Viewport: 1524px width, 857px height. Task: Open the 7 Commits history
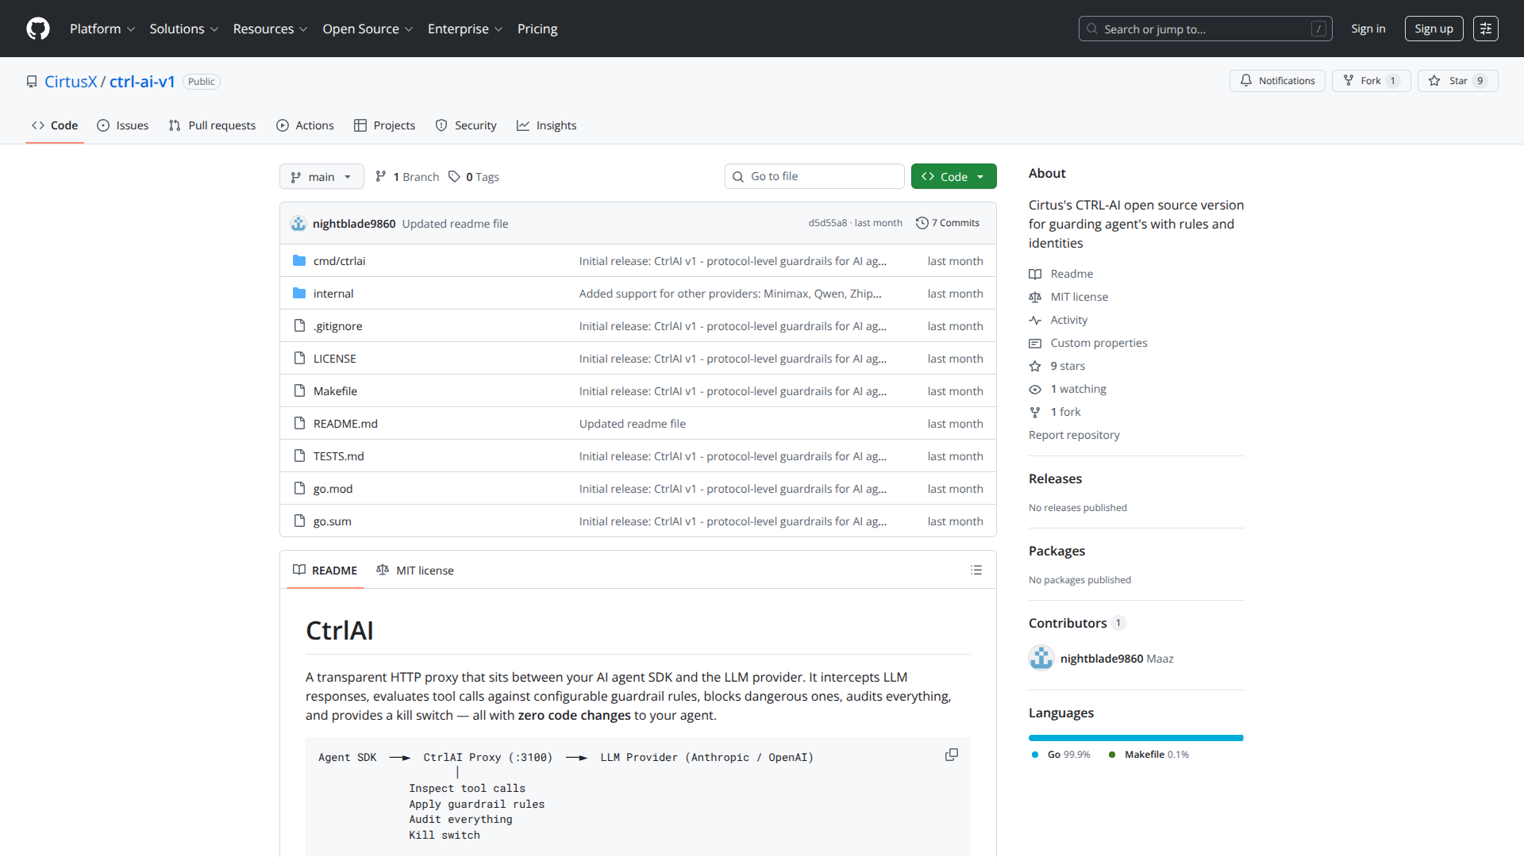(948, 223)
